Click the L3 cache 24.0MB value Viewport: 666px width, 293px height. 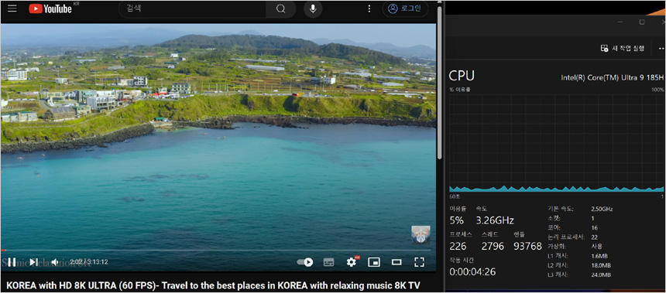click(601, 275)
